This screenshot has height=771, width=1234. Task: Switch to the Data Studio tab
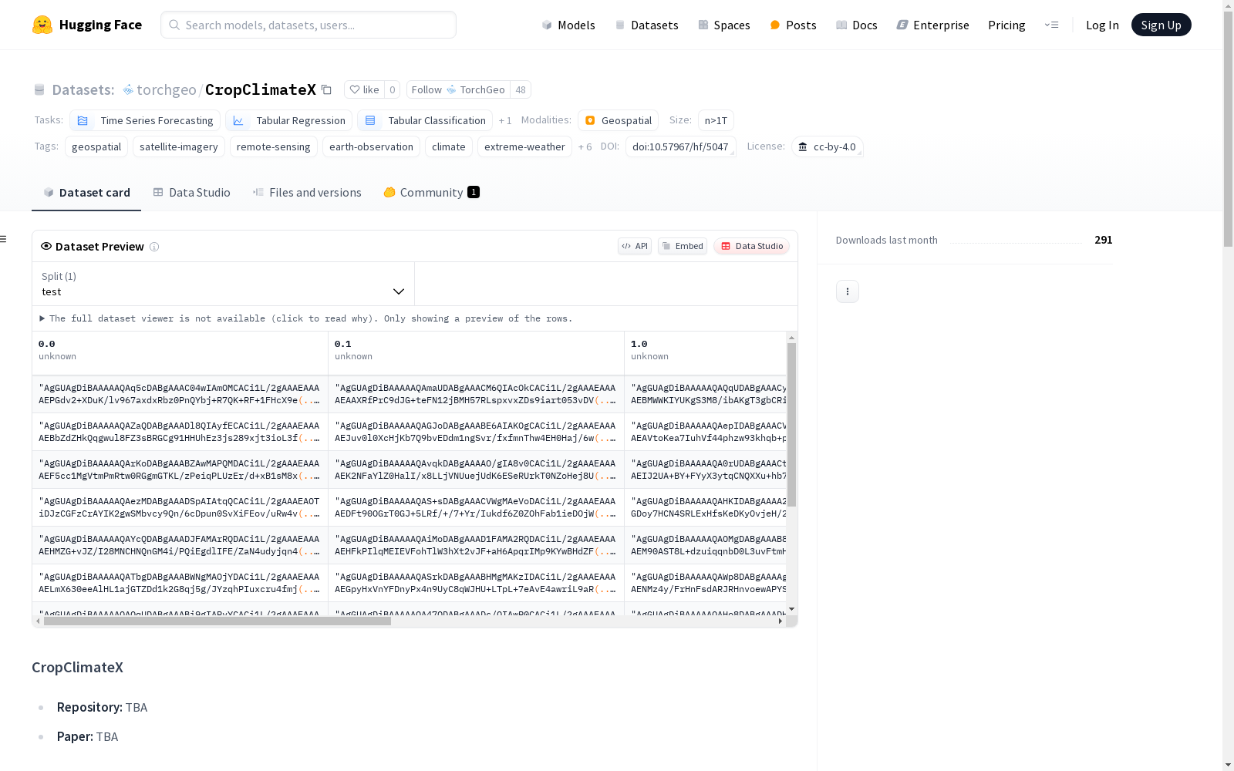click(191, 193)
